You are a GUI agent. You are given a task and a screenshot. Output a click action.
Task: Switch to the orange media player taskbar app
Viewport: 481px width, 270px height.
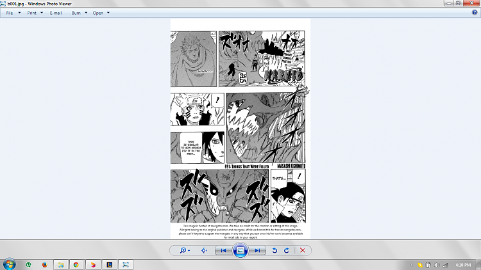point(93,265)
